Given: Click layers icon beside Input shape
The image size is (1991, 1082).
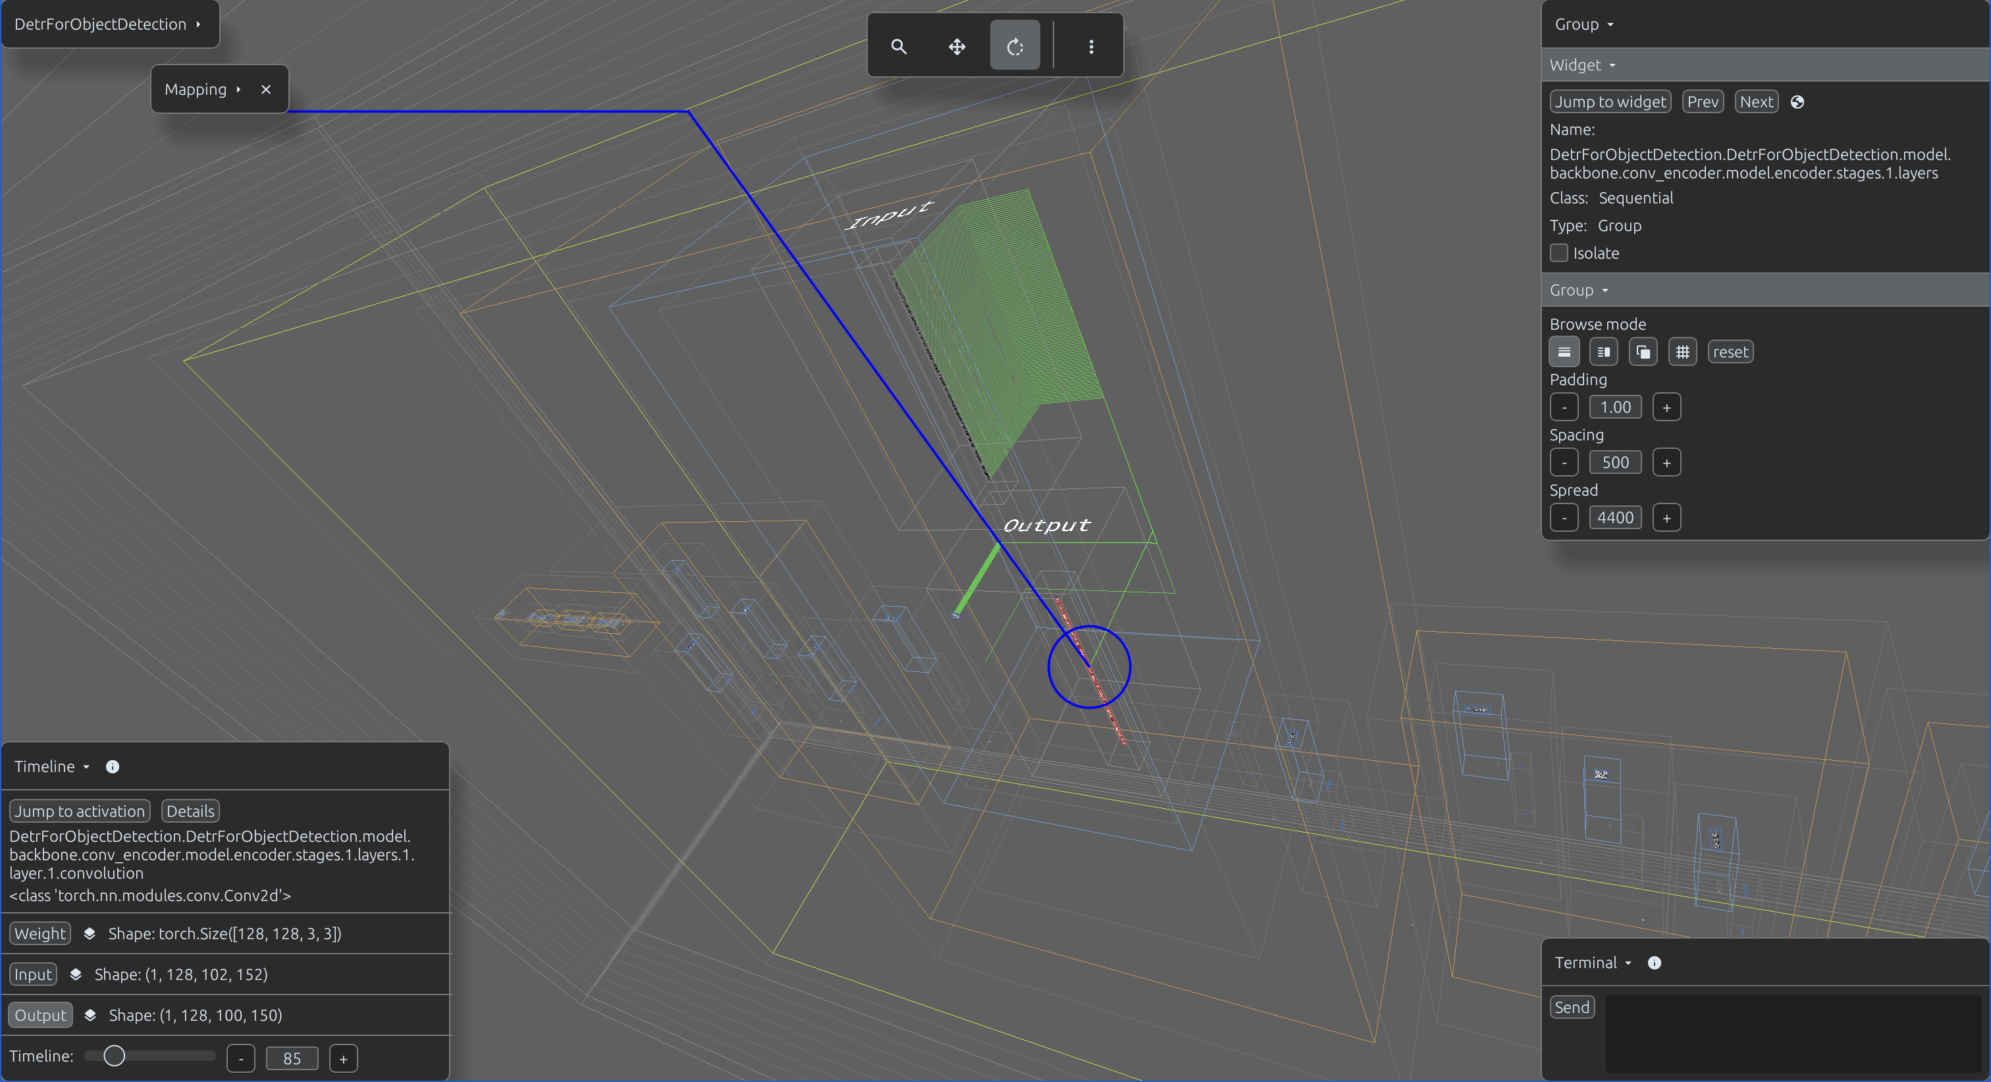Looking at the screenshot, I should pos(76,975).
